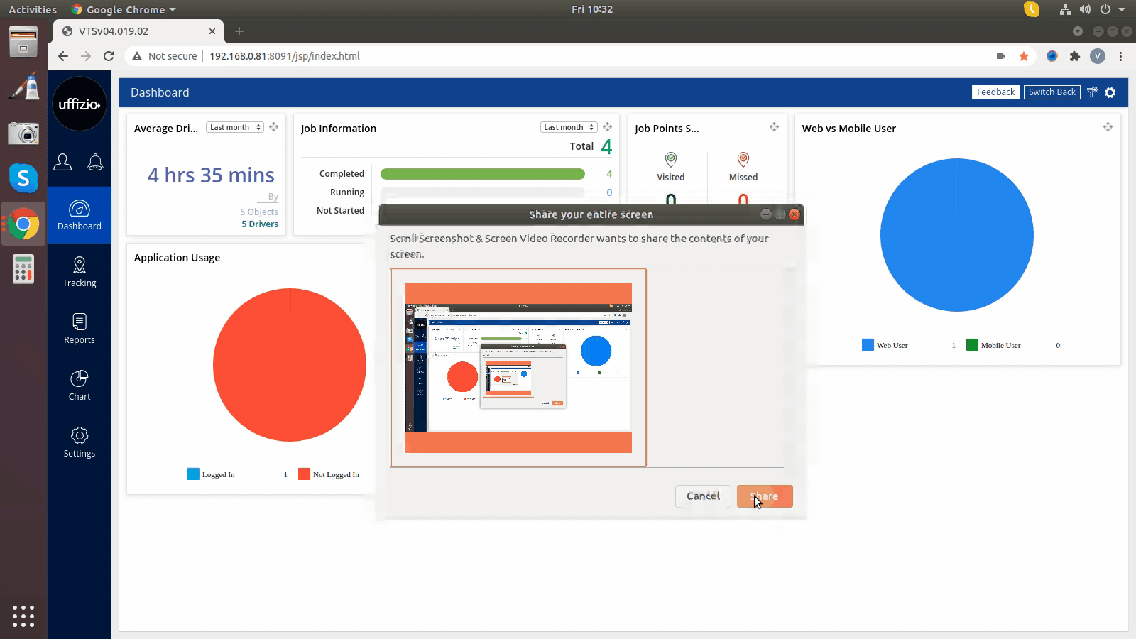
Task: Select the VTSv04.019.02 browser tab
Action: pos(135,31)
